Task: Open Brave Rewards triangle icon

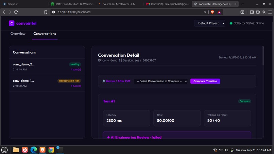Action: click(x=219, y=12)
